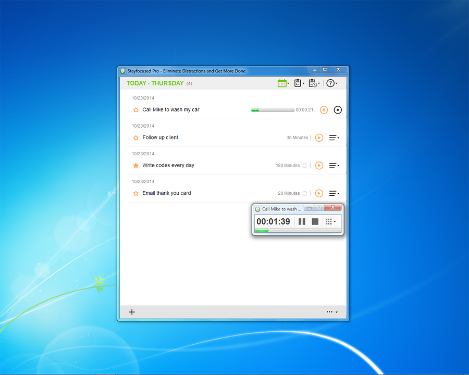Click the clipboard task list icon
Screen dimensions: 469x375
(x=298, y=83)
